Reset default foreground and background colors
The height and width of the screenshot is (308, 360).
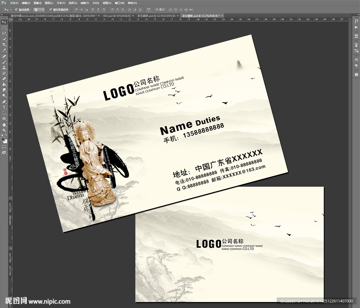2,135
